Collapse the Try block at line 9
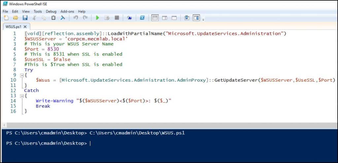The height and width of the screenshot is (163, 338). click(22, 75)
